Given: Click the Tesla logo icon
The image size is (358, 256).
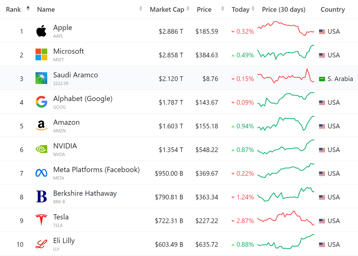Looking at the screenshot, I should pyautogui.click(x=41, y=220).
